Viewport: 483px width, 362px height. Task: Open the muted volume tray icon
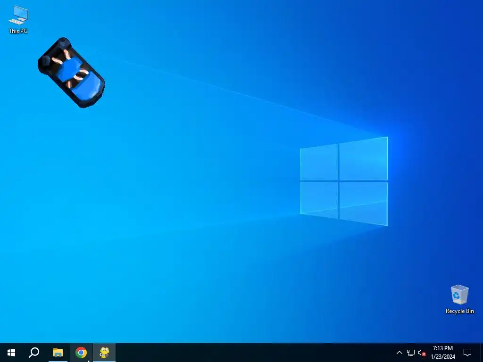[x=422, y=353]
